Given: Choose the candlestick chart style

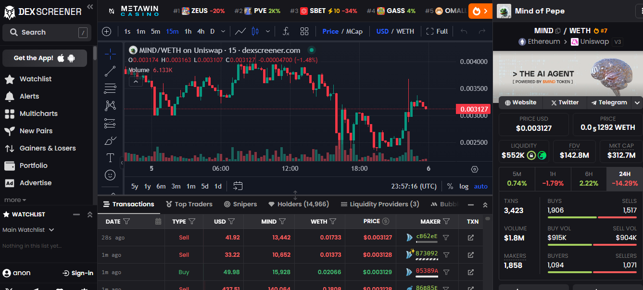Looking at the screenshot, I should pos(255,31).
